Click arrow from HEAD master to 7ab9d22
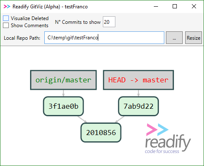This screenshot has width=204, height=166. (x=138, y=93)
